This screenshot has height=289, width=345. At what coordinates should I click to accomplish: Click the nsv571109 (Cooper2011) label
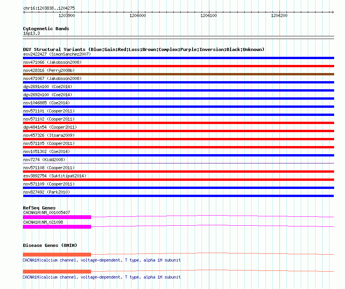49,184
